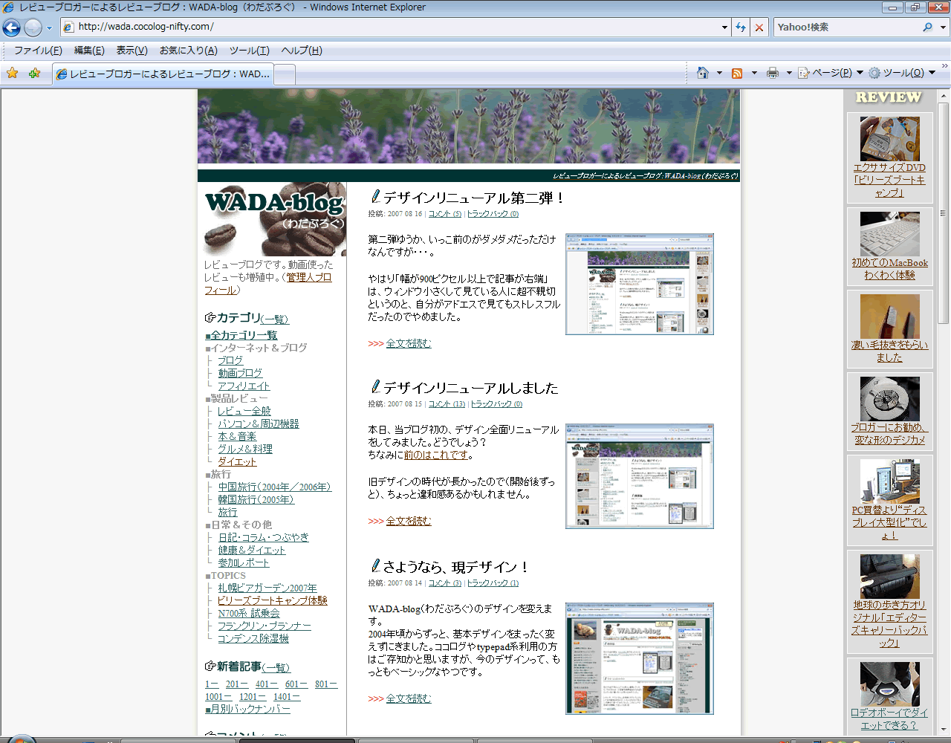This screenshot has width=951, height=743.
Task: Click the Home page icon
Action: click(703, 73)
